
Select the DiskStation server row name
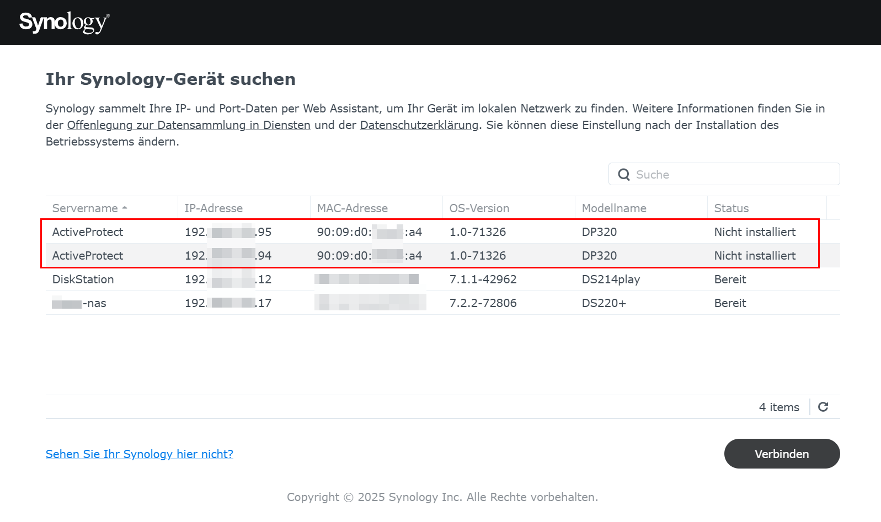click(x=83, y=279)
